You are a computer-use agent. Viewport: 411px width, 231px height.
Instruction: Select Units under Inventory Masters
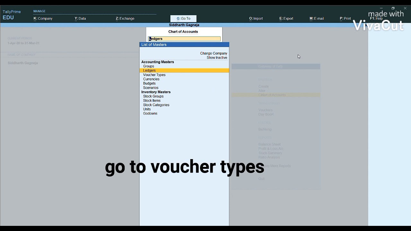pos(147,109)
